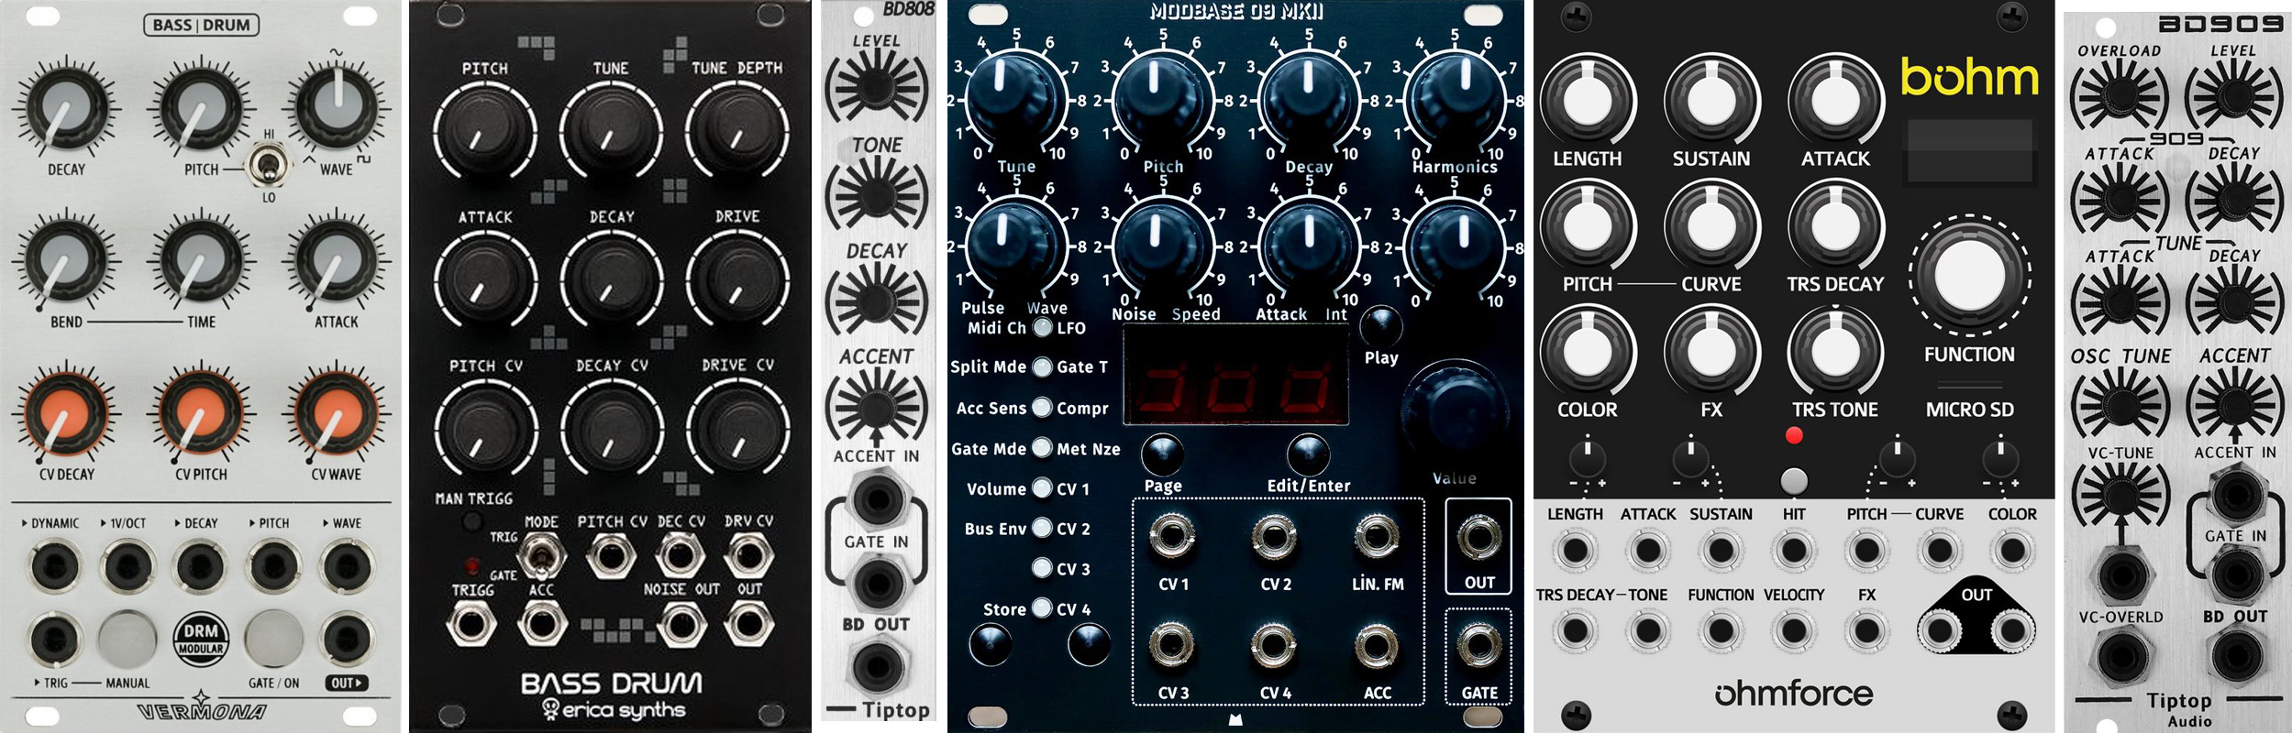The height and width of the screenshot is (733, 2292).
Task: Click the FUNCTION encoder on bohm
Action: point(1968,276)
